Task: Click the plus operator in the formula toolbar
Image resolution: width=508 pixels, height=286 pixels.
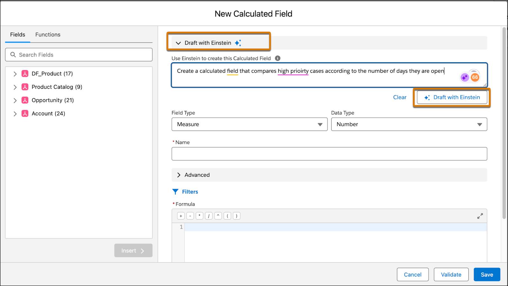Action: (x=181, y=216)
